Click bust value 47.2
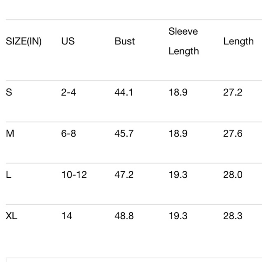 click(124, 175)
